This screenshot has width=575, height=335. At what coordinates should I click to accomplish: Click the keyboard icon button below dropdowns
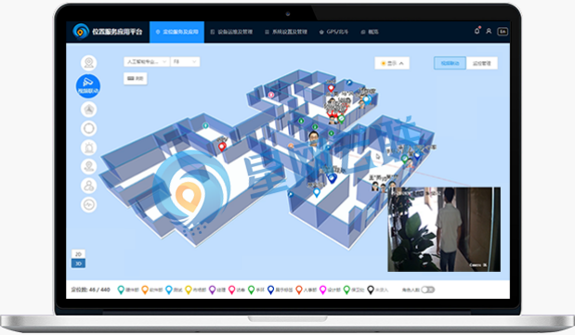tap(136, 79)
